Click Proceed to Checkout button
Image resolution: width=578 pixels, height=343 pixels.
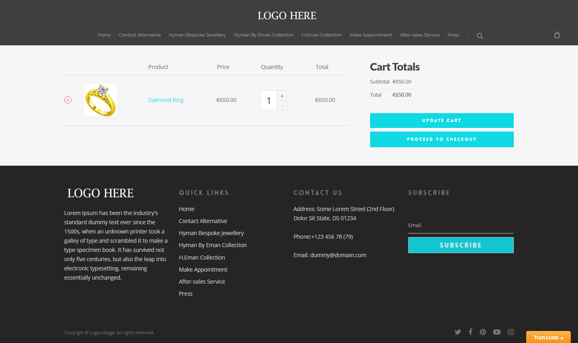point(442,139)
